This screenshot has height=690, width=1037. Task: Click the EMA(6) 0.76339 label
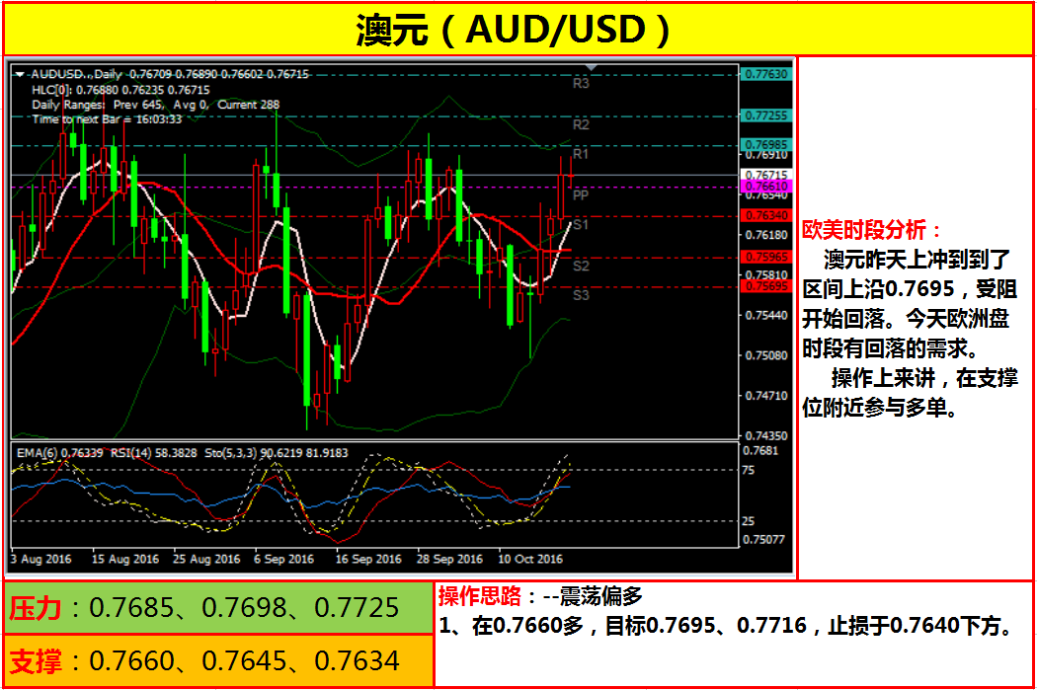[x=59, y=453]
